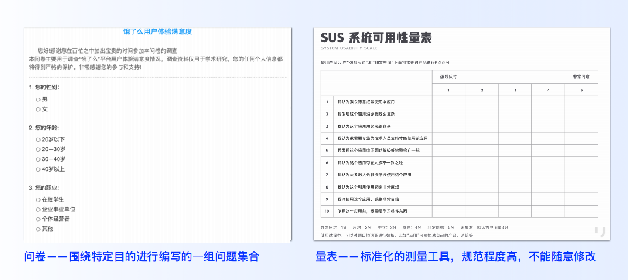Select the 男 gender radio button
628x280 pixels.
[x=38, y=99]
